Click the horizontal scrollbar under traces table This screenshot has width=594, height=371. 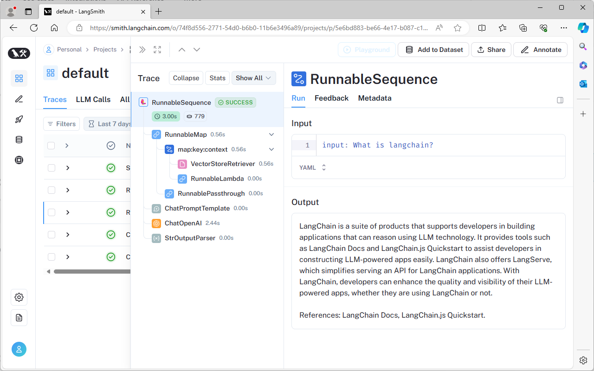coord(93,271)
